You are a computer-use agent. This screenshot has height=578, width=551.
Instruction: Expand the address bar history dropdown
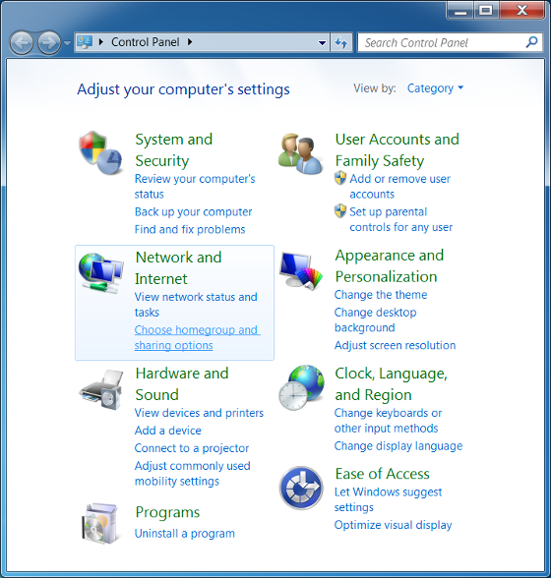pyautogui.click(x=322, y=43)
